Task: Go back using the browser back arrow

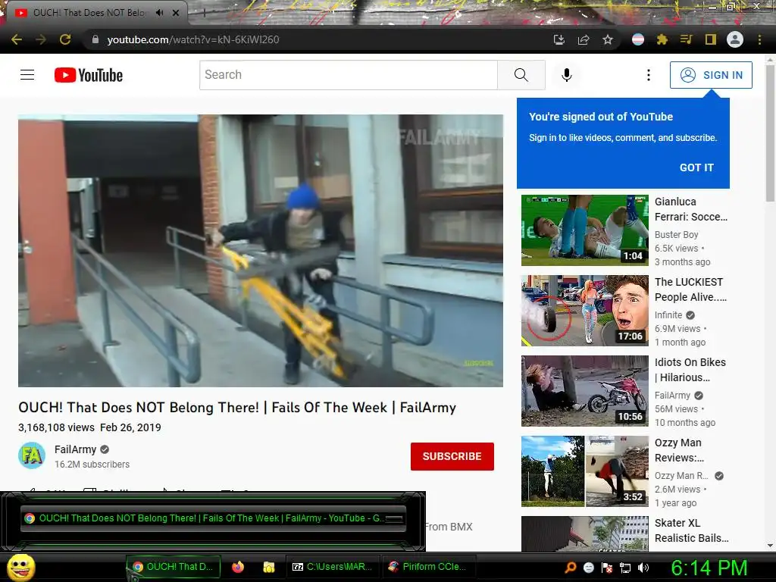Action: 17,39
